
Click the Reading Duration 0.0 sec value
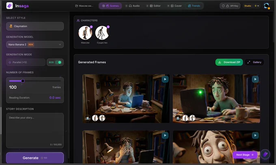55,98
